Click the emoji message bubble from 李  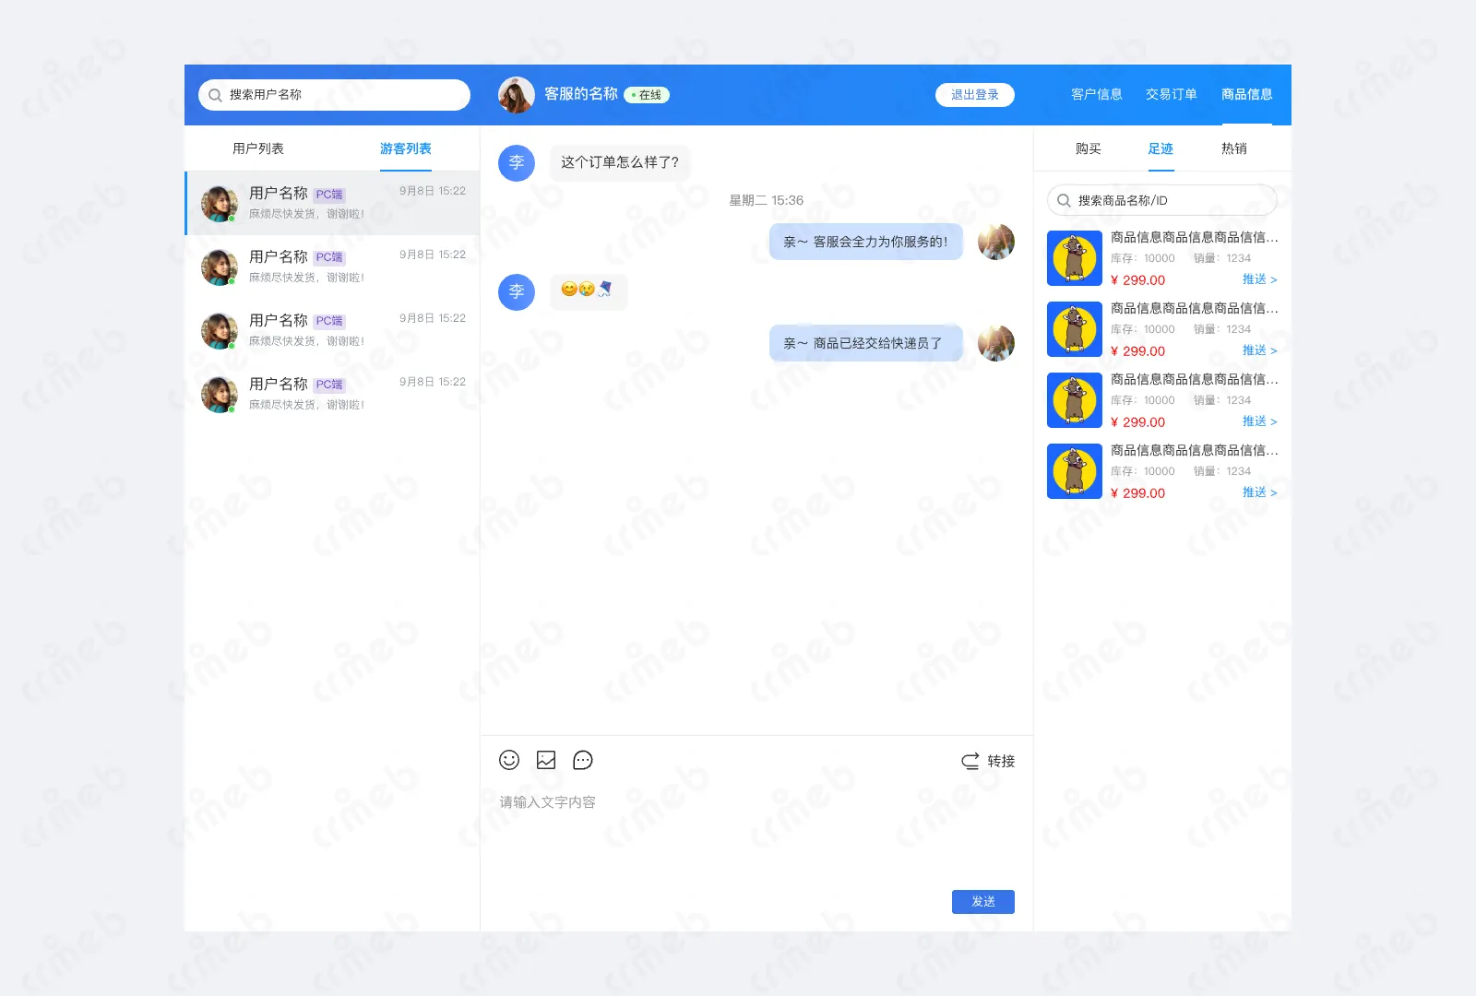tap(589, 290)
